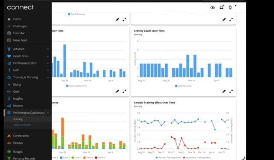
Task: Click the Diving icon in sidebar
Action: click(x=9, y=85)
